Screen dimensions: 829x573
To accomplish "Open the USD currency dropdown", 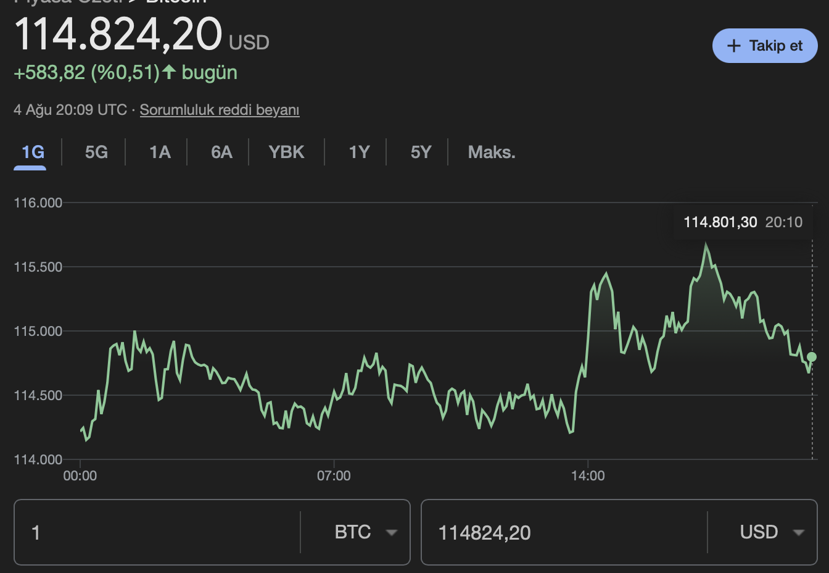I will [x=772, y=532].
